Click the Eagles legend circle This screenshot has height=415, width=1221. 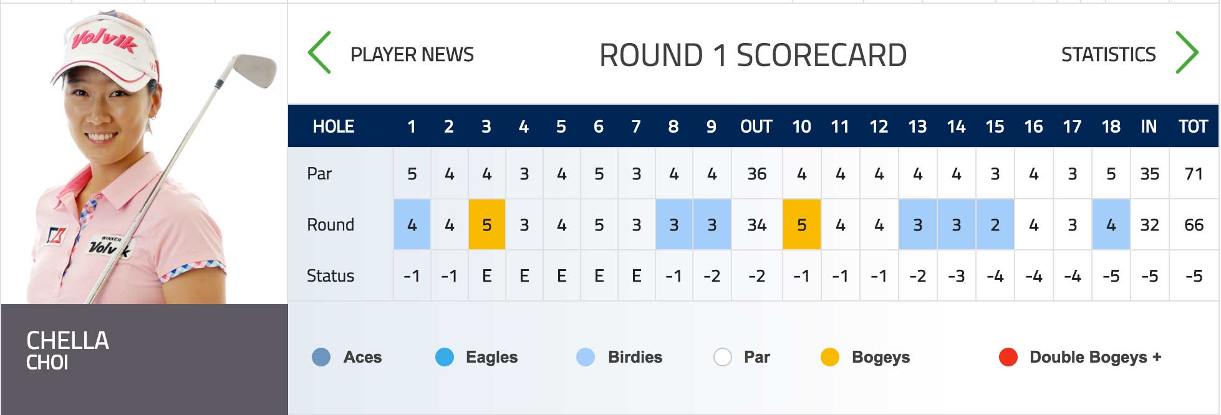pos(445,357)
